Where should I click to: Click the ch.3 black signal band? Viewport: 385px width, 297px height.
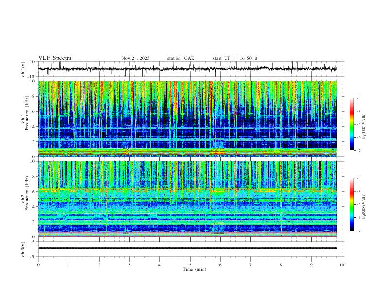pos(187,248)
